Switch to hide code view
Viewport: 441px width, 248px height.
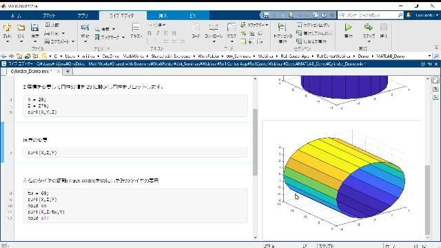click(435, 97)
